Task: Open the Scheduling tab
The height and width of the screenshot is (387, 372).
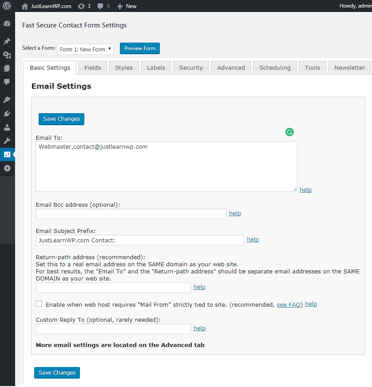Action: (x=275, y=67)
